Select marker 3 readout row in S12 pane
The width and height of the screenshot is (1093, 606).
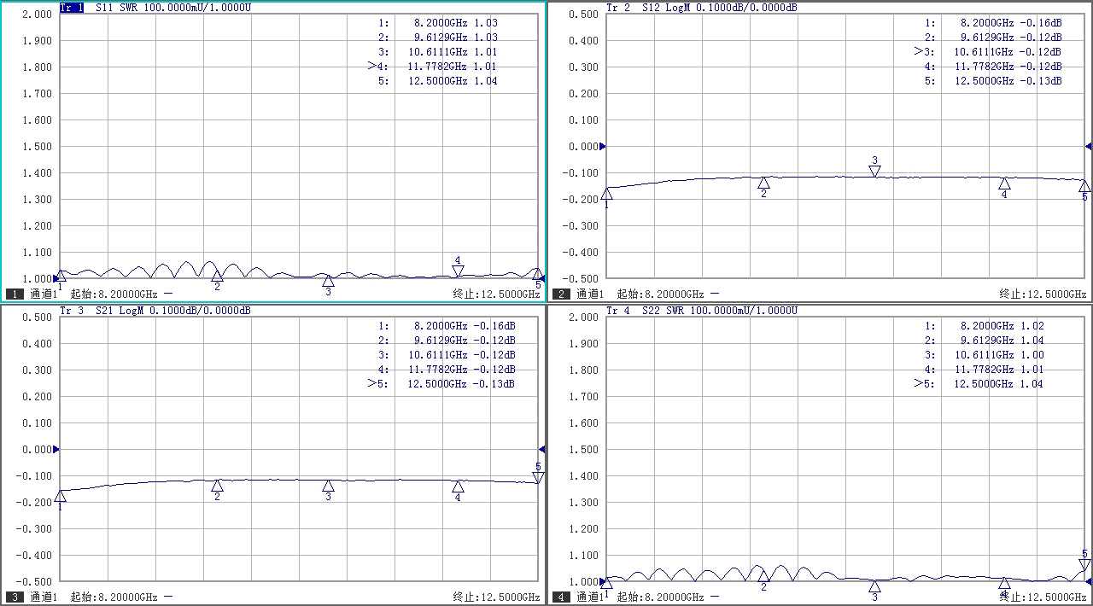pyautogui.click(x=992, y=51)
